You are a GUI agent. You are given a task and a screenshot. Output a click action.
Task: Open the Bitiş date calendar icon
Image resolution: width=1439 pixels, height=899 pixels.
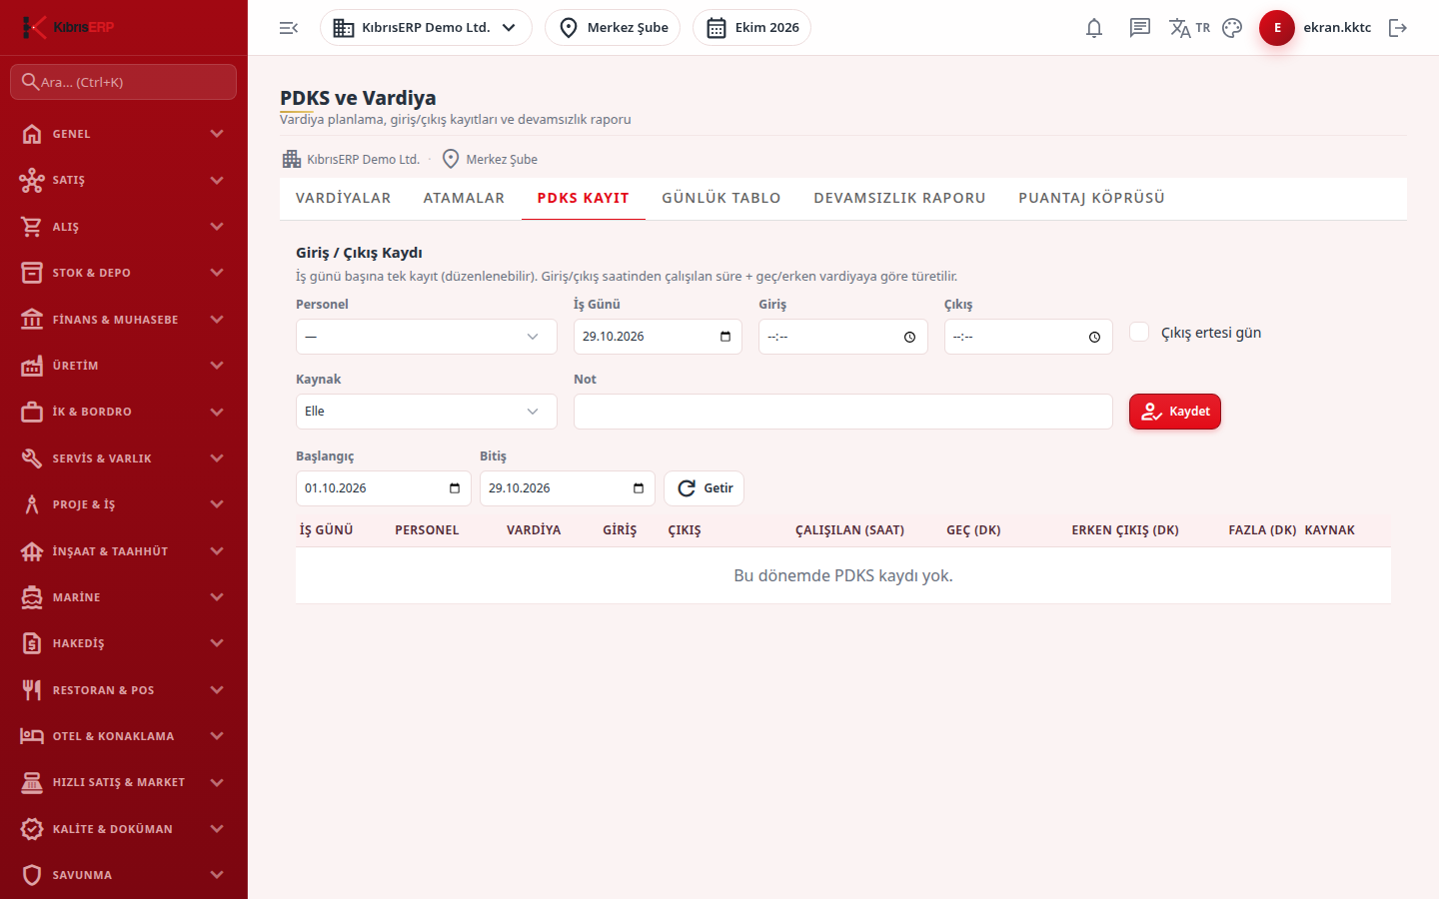coord(639,488)
